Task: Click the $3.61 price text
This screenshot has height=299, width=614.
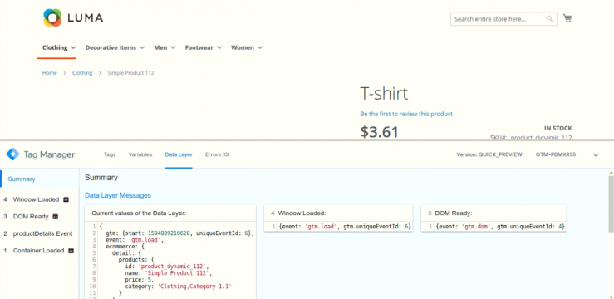Action: (x=379, y=131)
